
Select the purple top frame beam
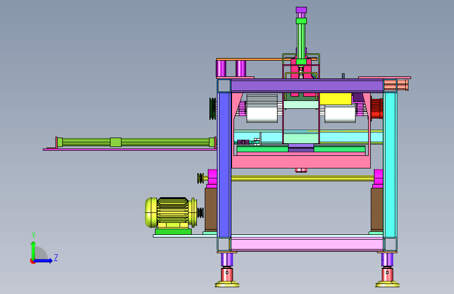pos(307,86)
